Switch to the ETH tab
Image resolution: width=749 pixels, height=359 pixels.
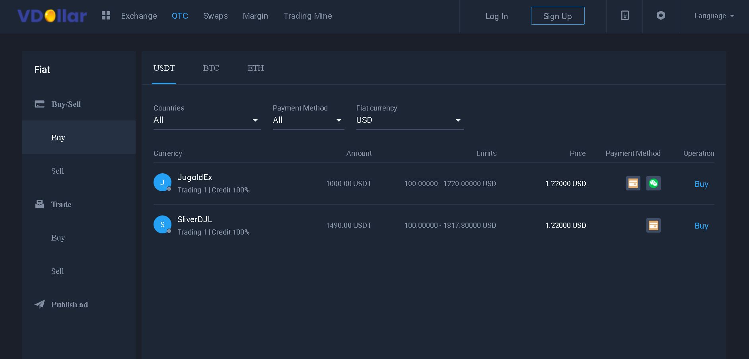(255, 68)
